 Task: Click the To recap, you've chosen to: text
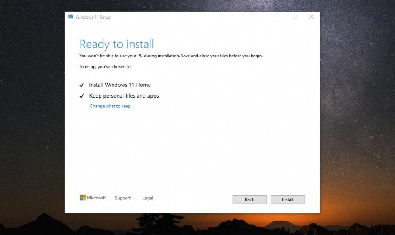tap(105, 67)
